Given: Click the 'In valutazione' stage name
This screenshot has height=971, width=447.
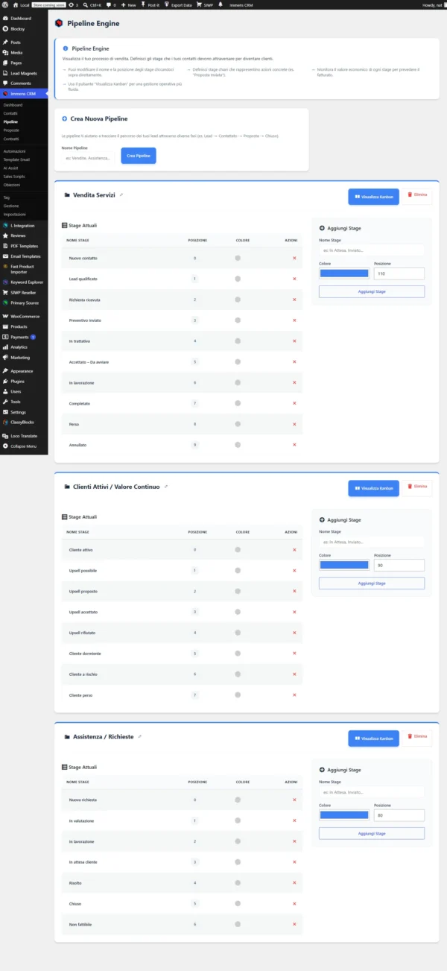Looking at the screenshot, I should (81, 820).
